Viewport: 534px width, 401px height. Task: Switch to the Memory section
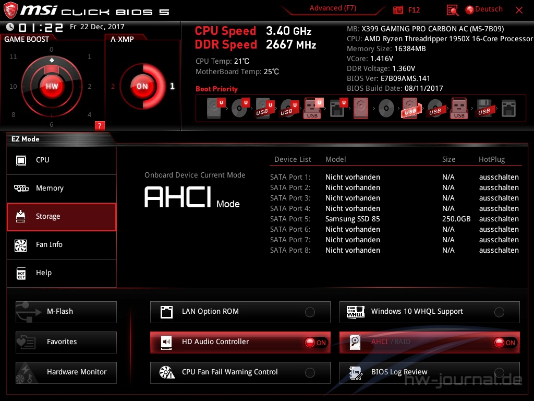click(x=62, y=188)
